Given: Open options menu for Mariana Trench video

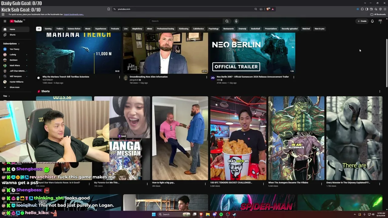Looking at the screenshot, I should click(119, 77).
